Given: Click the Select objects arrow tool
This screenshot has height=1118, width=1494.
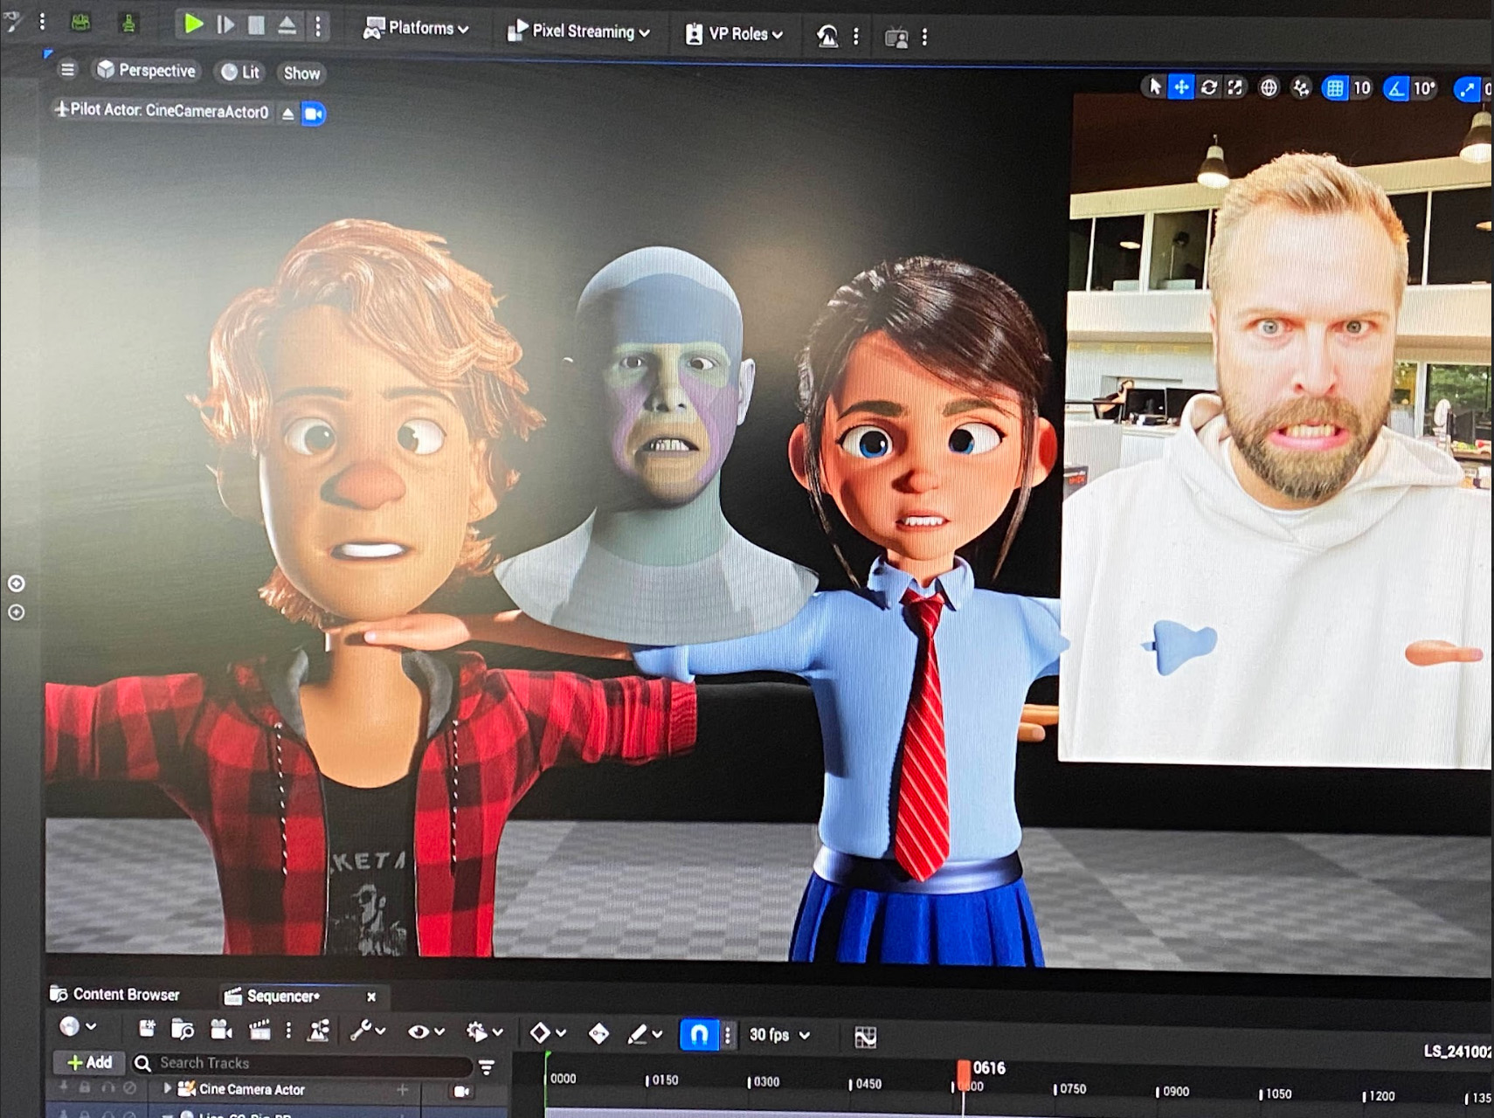Looking at the screenshot, I should (1155, 86).
